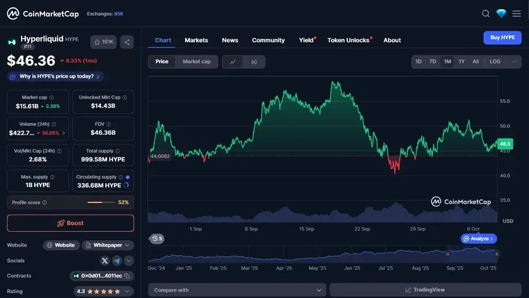Open the hamburger menu icon
The height and width of the screenshot is (298, 529).
pyautogui.click(x=516, y=14)
